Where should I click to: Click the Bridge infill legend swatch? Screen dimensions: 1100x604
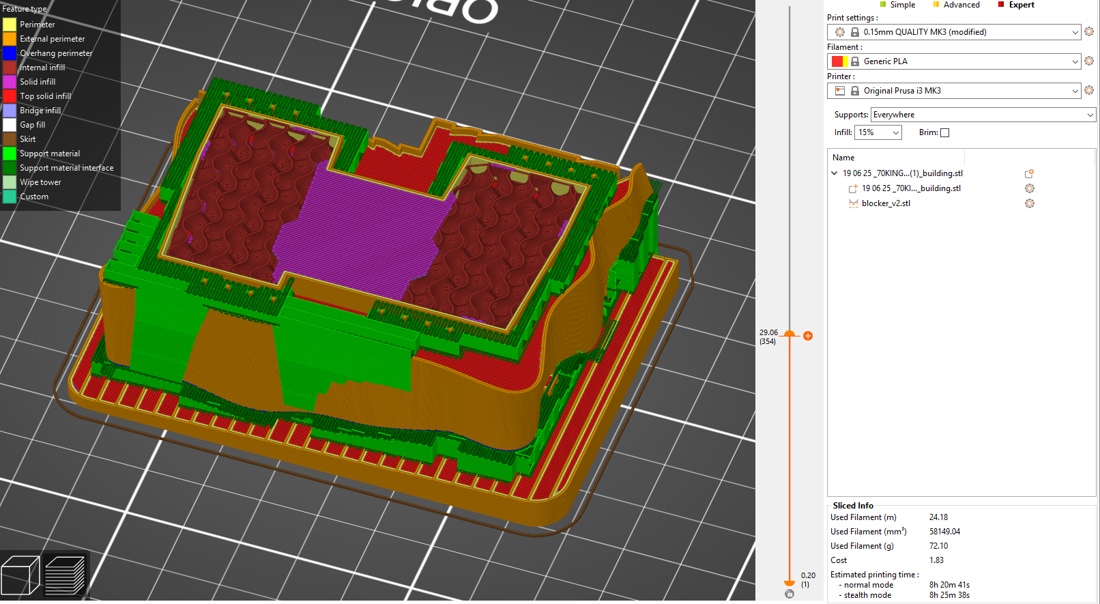(x=10, y=111)
